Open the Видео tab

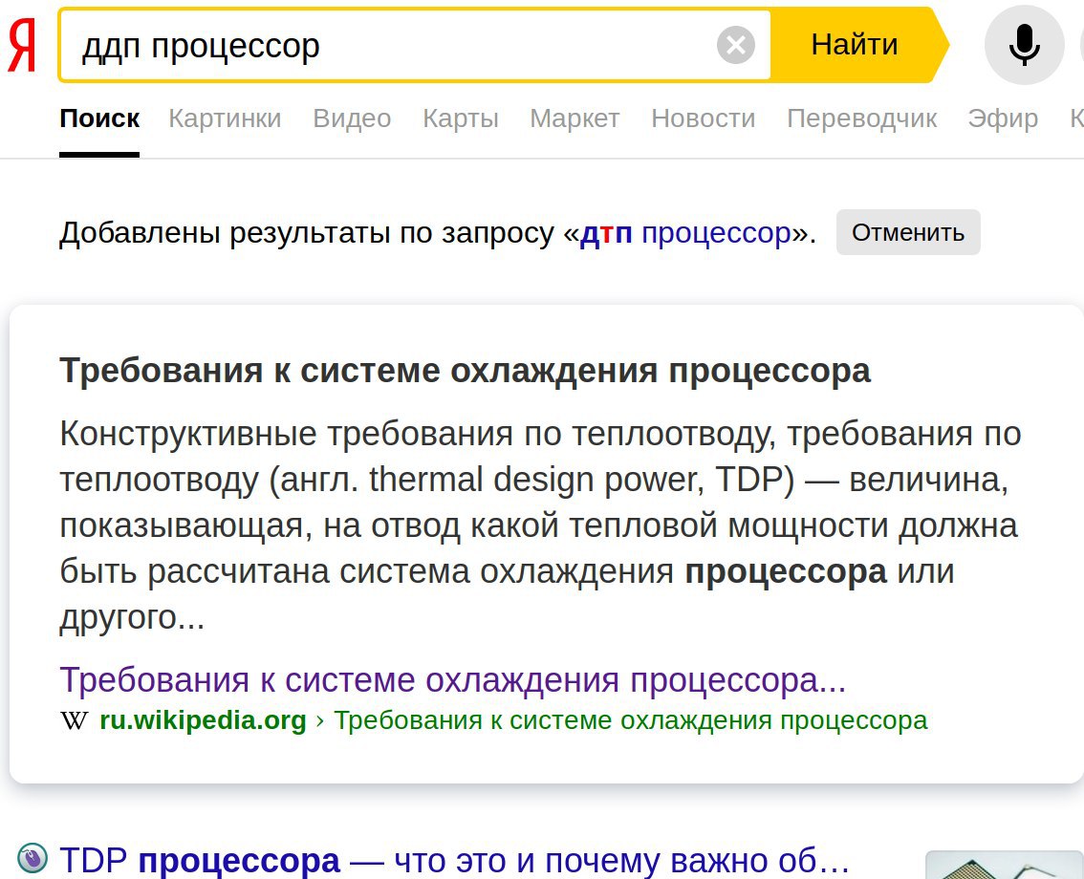click(352, 118)
